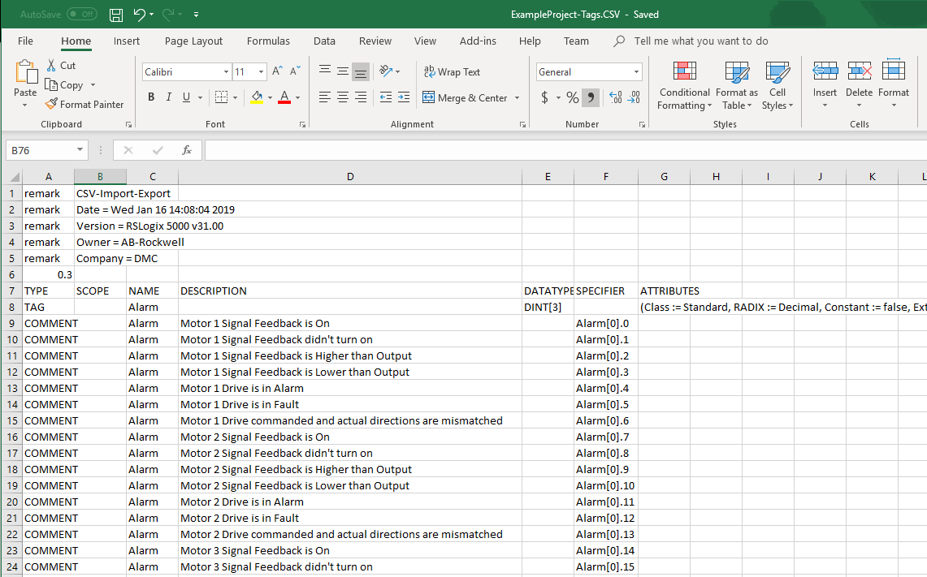
Task: Switch to the Insert tab
Action: (x=127, y=41)
